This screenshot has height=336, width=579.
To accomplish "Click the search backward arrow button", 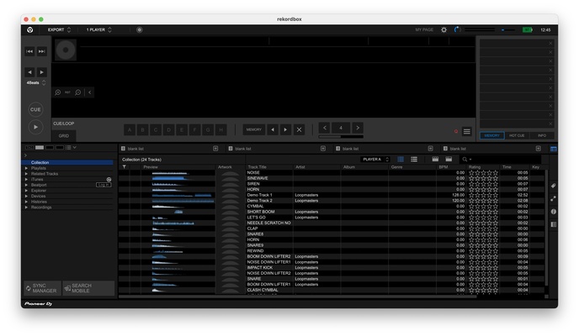I will [29, 72].
